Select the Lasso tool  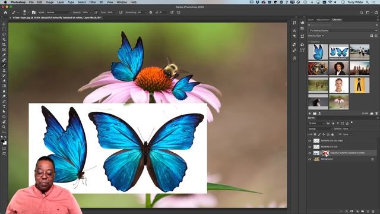(4, 34)
